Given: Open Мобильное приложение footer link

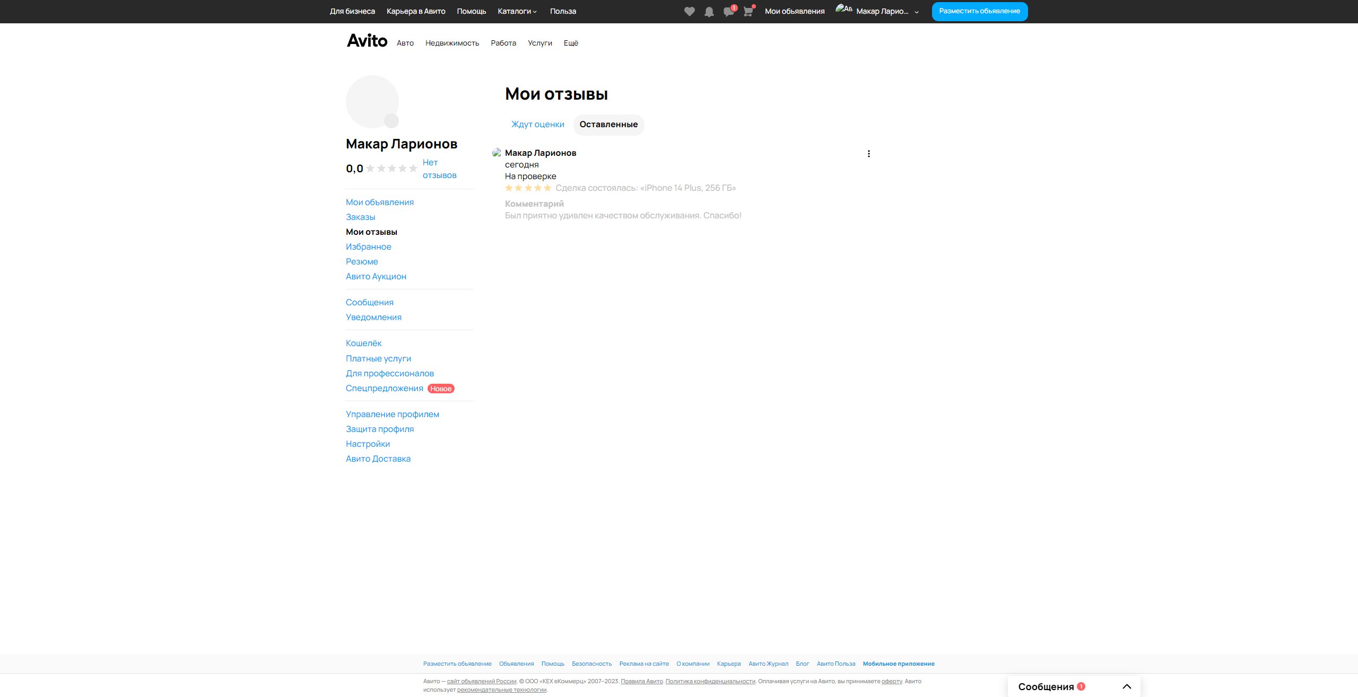Looking at the screenshot, I should click(898, 664).
